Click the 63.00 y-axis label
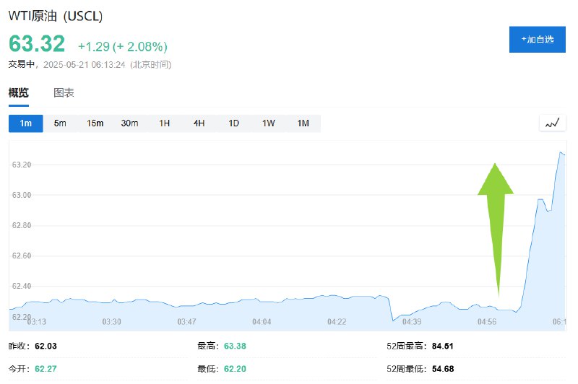Image resolution: width=578 pixels, height=384 pixels. [22, 195]
